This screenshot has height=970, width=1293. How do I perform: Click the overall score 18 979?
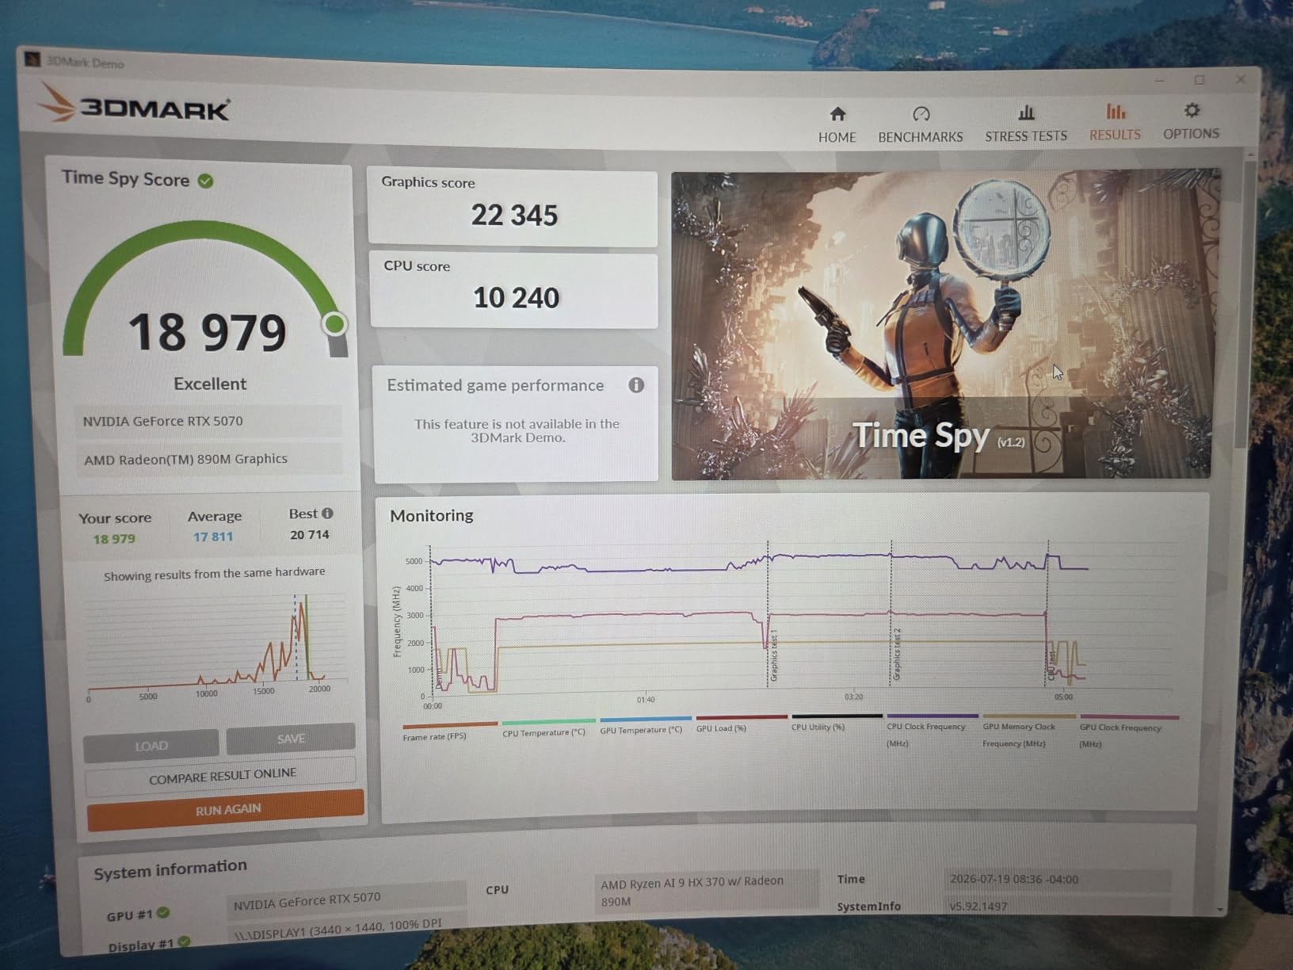coord(208,332)
